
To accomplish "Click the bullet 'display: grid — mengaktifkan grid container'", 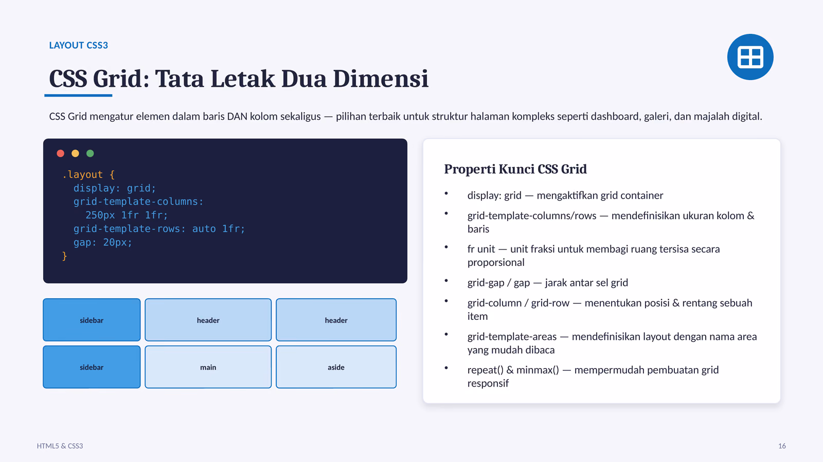I will 565,196.
